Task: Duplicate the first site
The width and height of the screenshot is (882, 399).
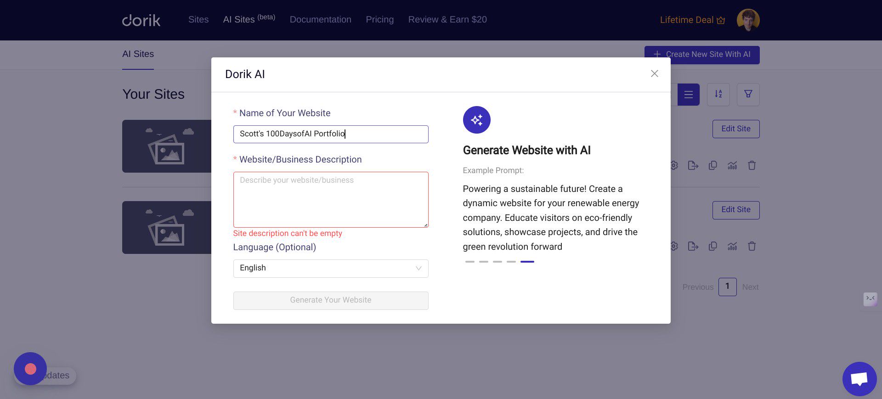Action: (x=713, y=165)
